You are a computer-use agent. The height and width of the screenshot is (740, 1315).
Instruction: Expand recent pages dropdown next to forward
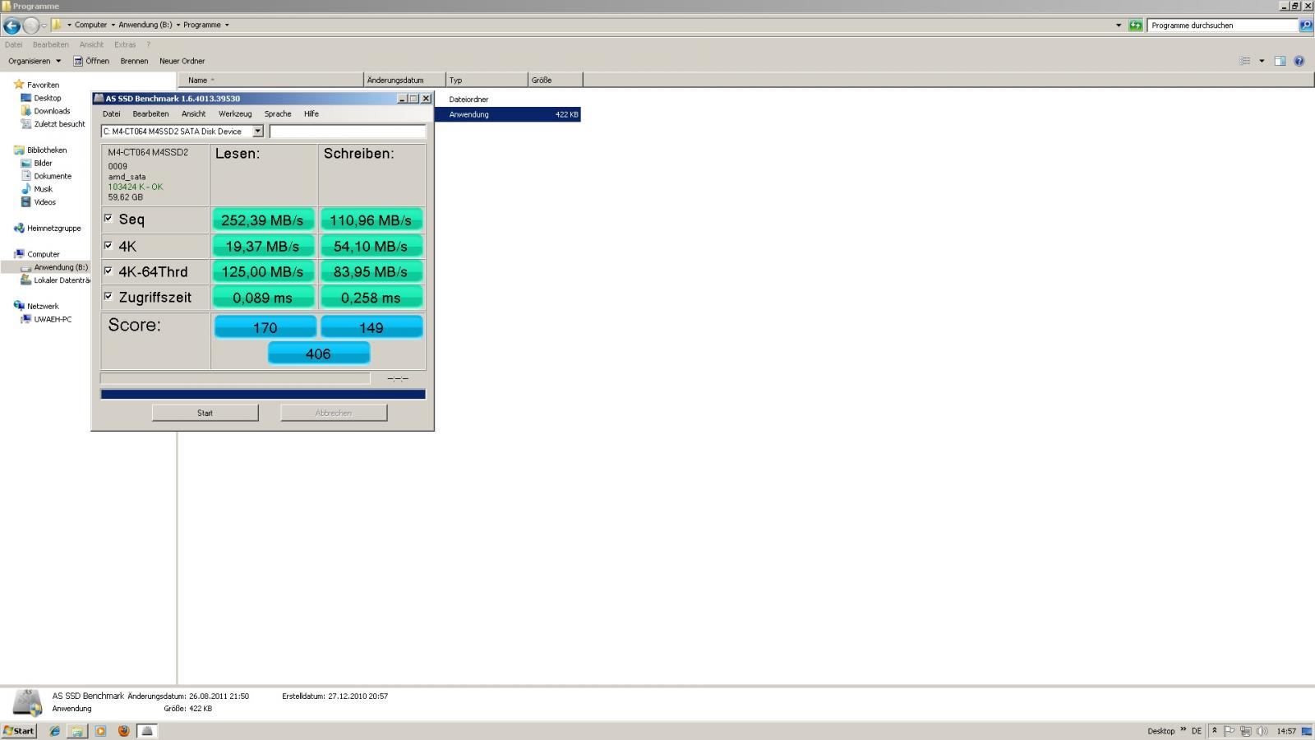[x=44, y=25]
